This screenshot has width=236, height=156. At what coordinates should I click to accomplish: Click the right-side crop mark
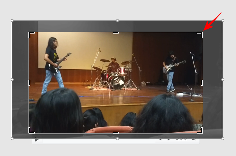(202, 83)
